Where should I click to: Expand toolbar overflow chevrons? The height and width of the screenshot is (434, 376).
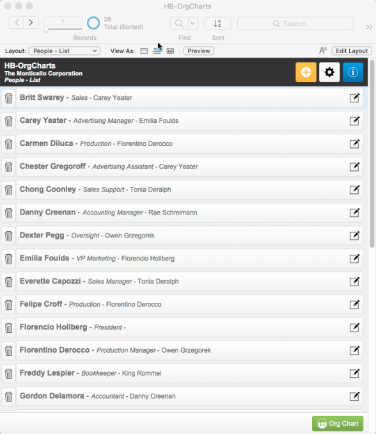pos(369,27)
